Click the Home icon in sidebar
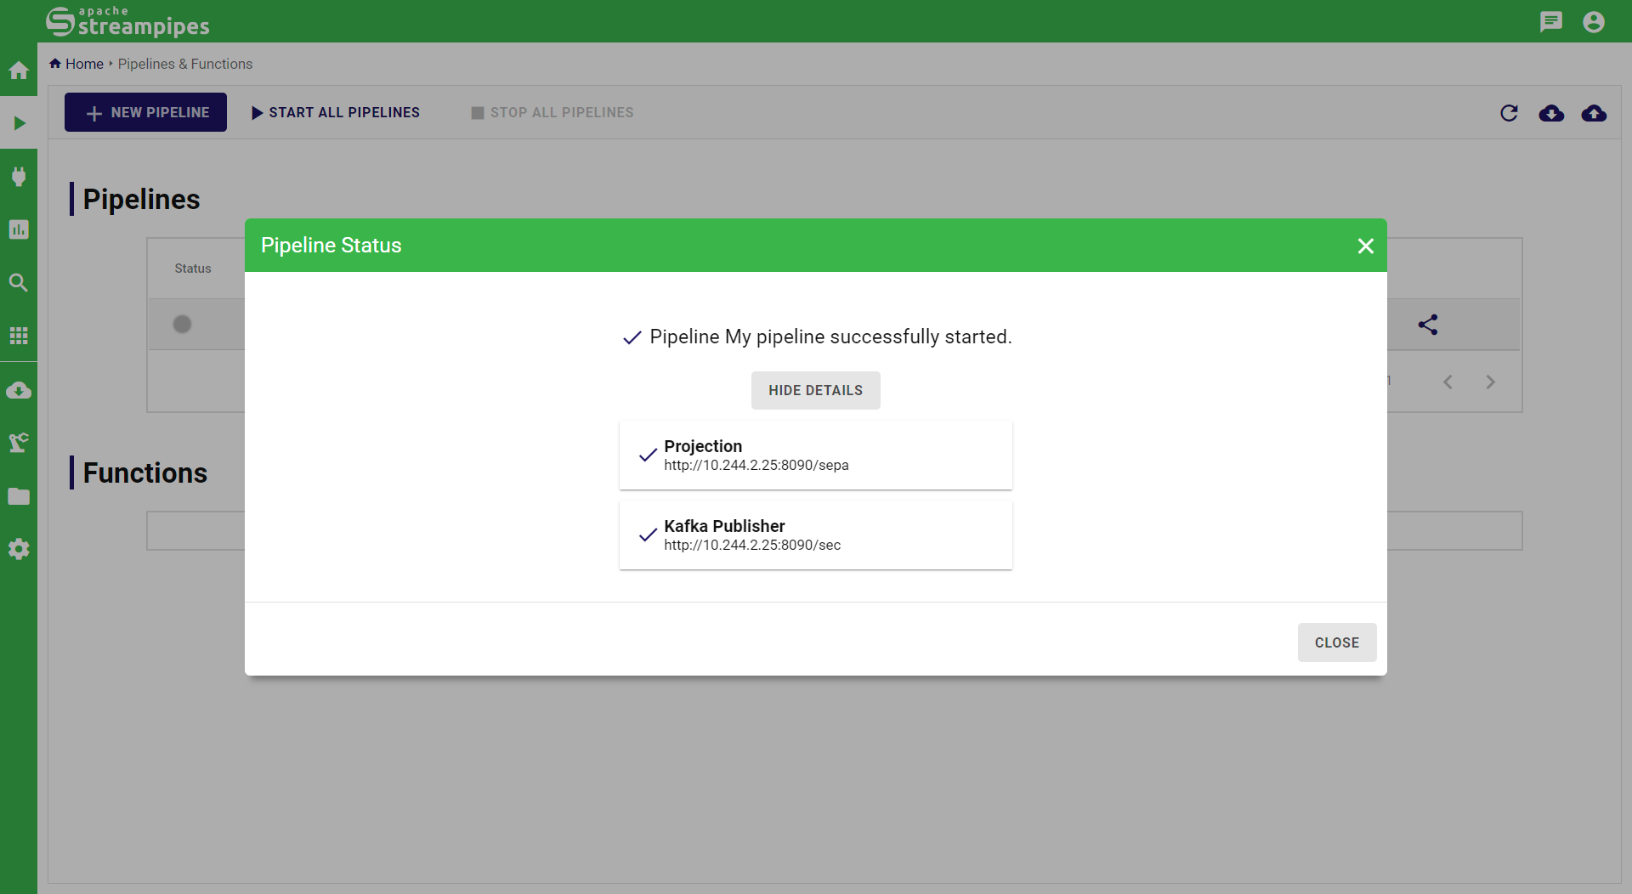The height and width of the screenshot is (894, 1632). [x=19, y=71]
